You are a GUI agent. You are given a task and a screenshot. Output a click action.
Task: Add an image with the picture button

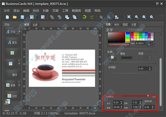coord(12,53)
